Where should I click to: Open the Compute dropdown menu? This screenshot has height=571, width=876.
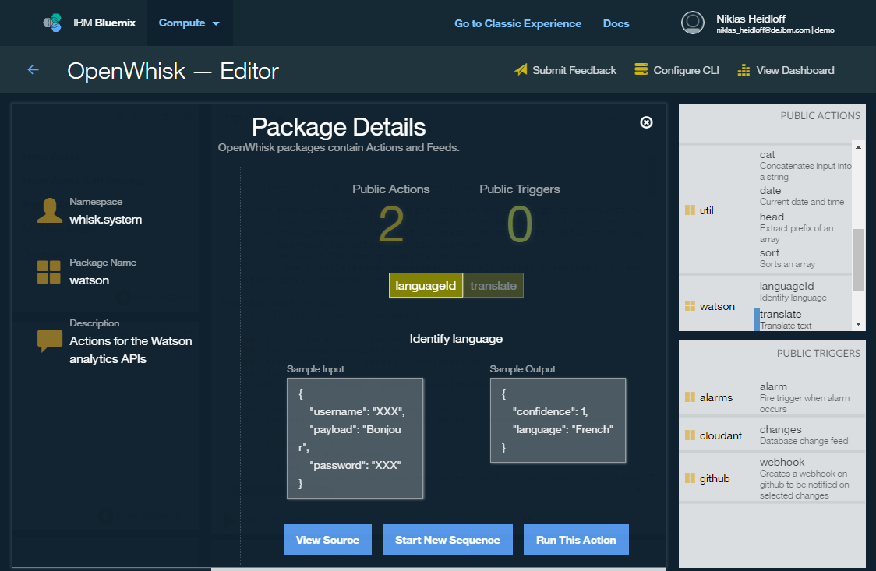tap(189, 23)
